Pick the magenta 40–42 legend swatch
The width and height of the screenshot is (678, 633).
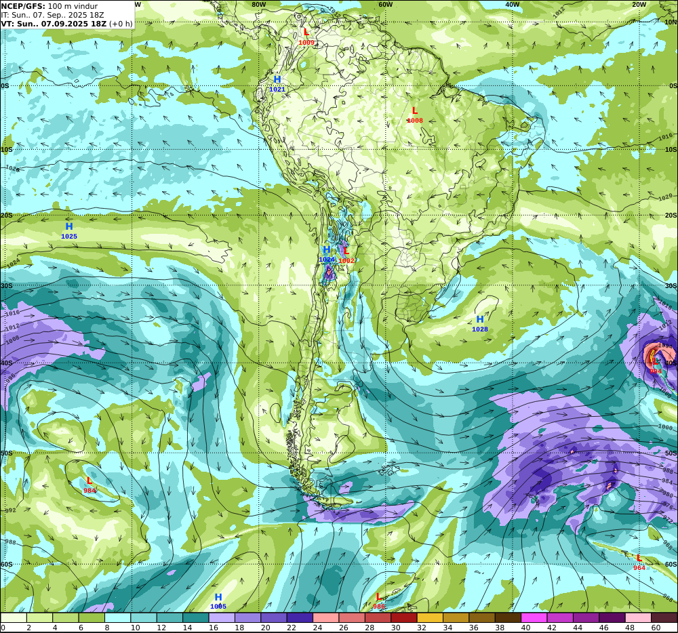click(x=534, y=618)
